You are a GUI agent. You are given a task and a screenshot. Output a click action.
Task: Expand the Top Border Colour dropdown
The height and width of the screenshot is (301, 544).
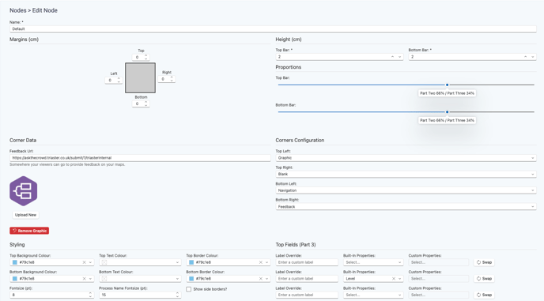click(266, 262)
